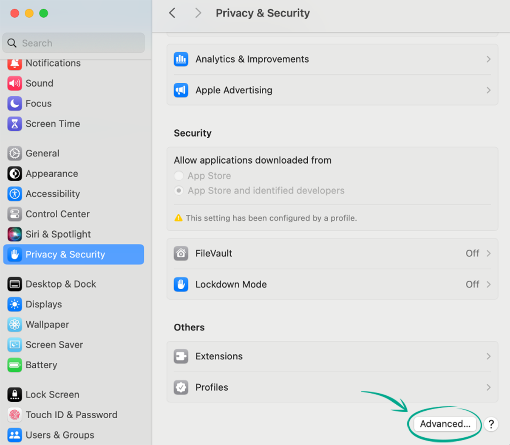Viewport: 510px width, 445px height.
Task: Click the Control Center label in sidebar
Action: pyautogui.click(x=57, y=214)
